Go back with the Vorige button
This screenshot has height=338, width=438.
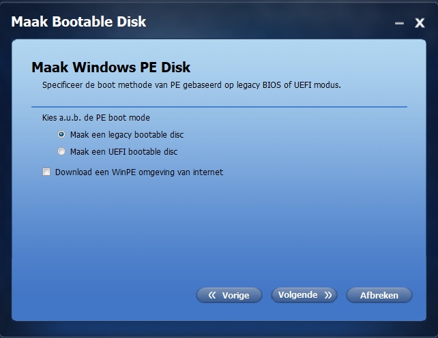[229, 295]
